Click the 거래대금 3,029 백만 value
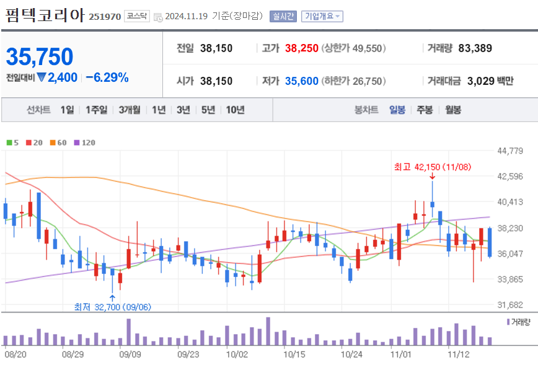This screenshot has width=538, height=370. [490, 81]
